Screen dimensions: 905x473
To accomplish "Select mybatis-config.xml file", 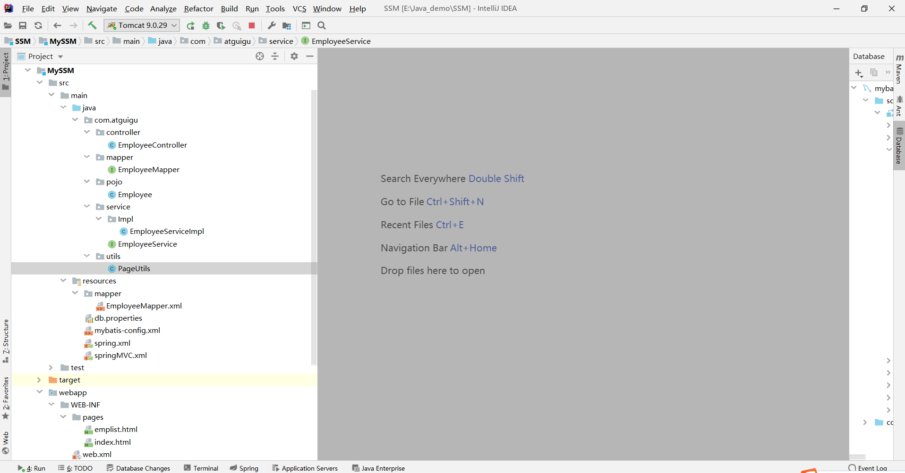I will [x=127, y=330].
